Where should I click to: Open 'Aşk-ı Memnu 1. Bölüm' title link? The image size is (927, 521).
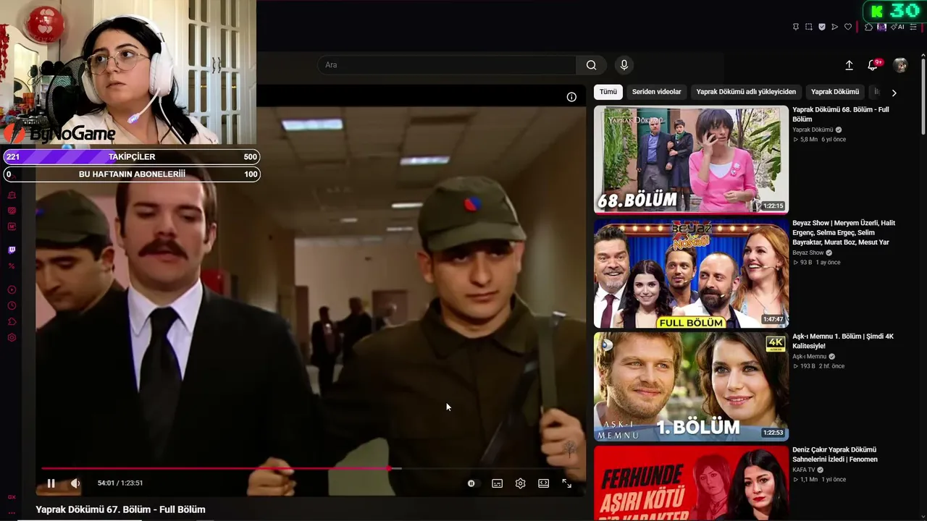pyautogui.click(x=843, y=341)
